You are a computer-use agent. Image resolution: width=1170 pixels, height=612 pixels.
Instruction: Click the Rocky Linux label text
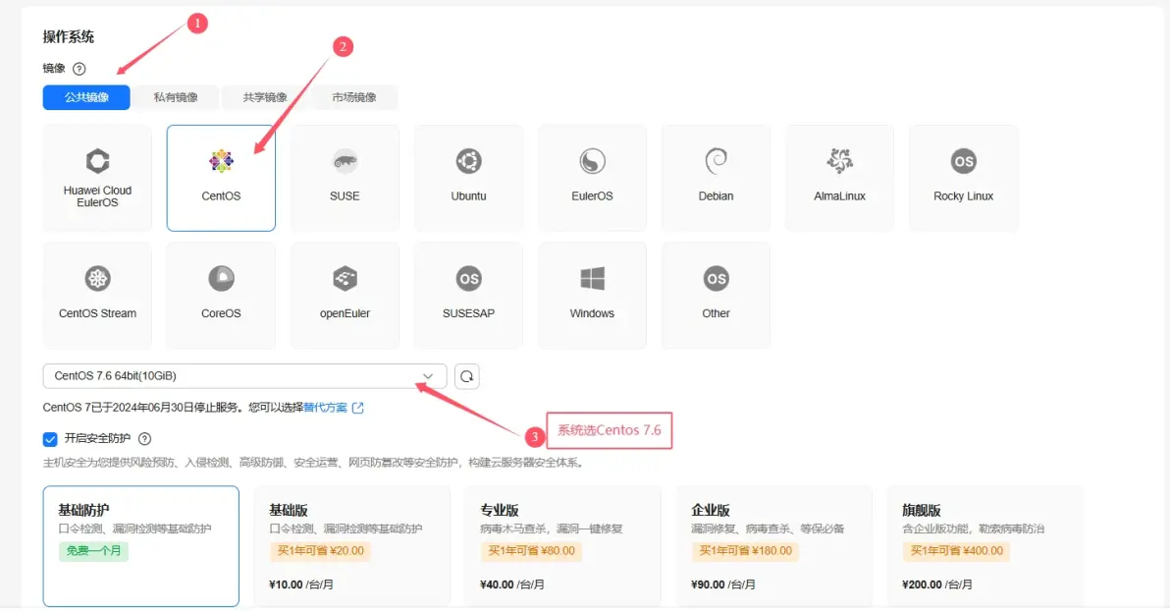[963, 196]
